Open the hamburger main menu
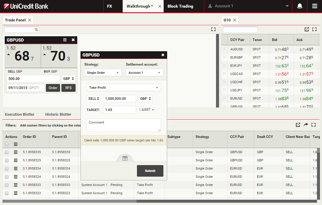Image resolution: width=322 pixels, height=205 pixels. (315, 6)
